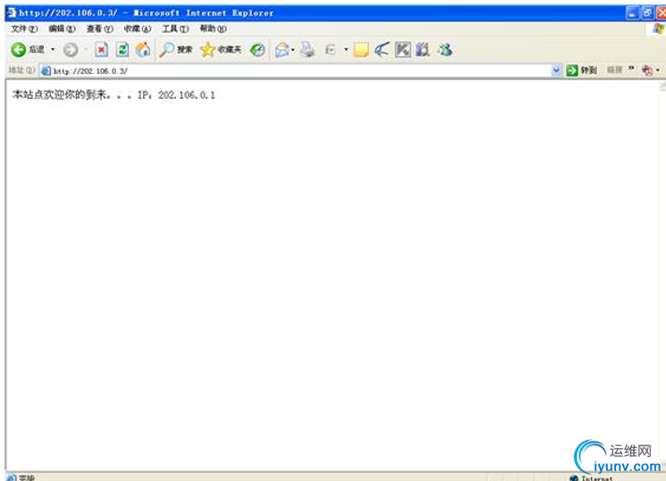The width and height of the screenshot is (666, 481).
Task: Stop page loading with the red X icon
Action: (x=101, y=50)
